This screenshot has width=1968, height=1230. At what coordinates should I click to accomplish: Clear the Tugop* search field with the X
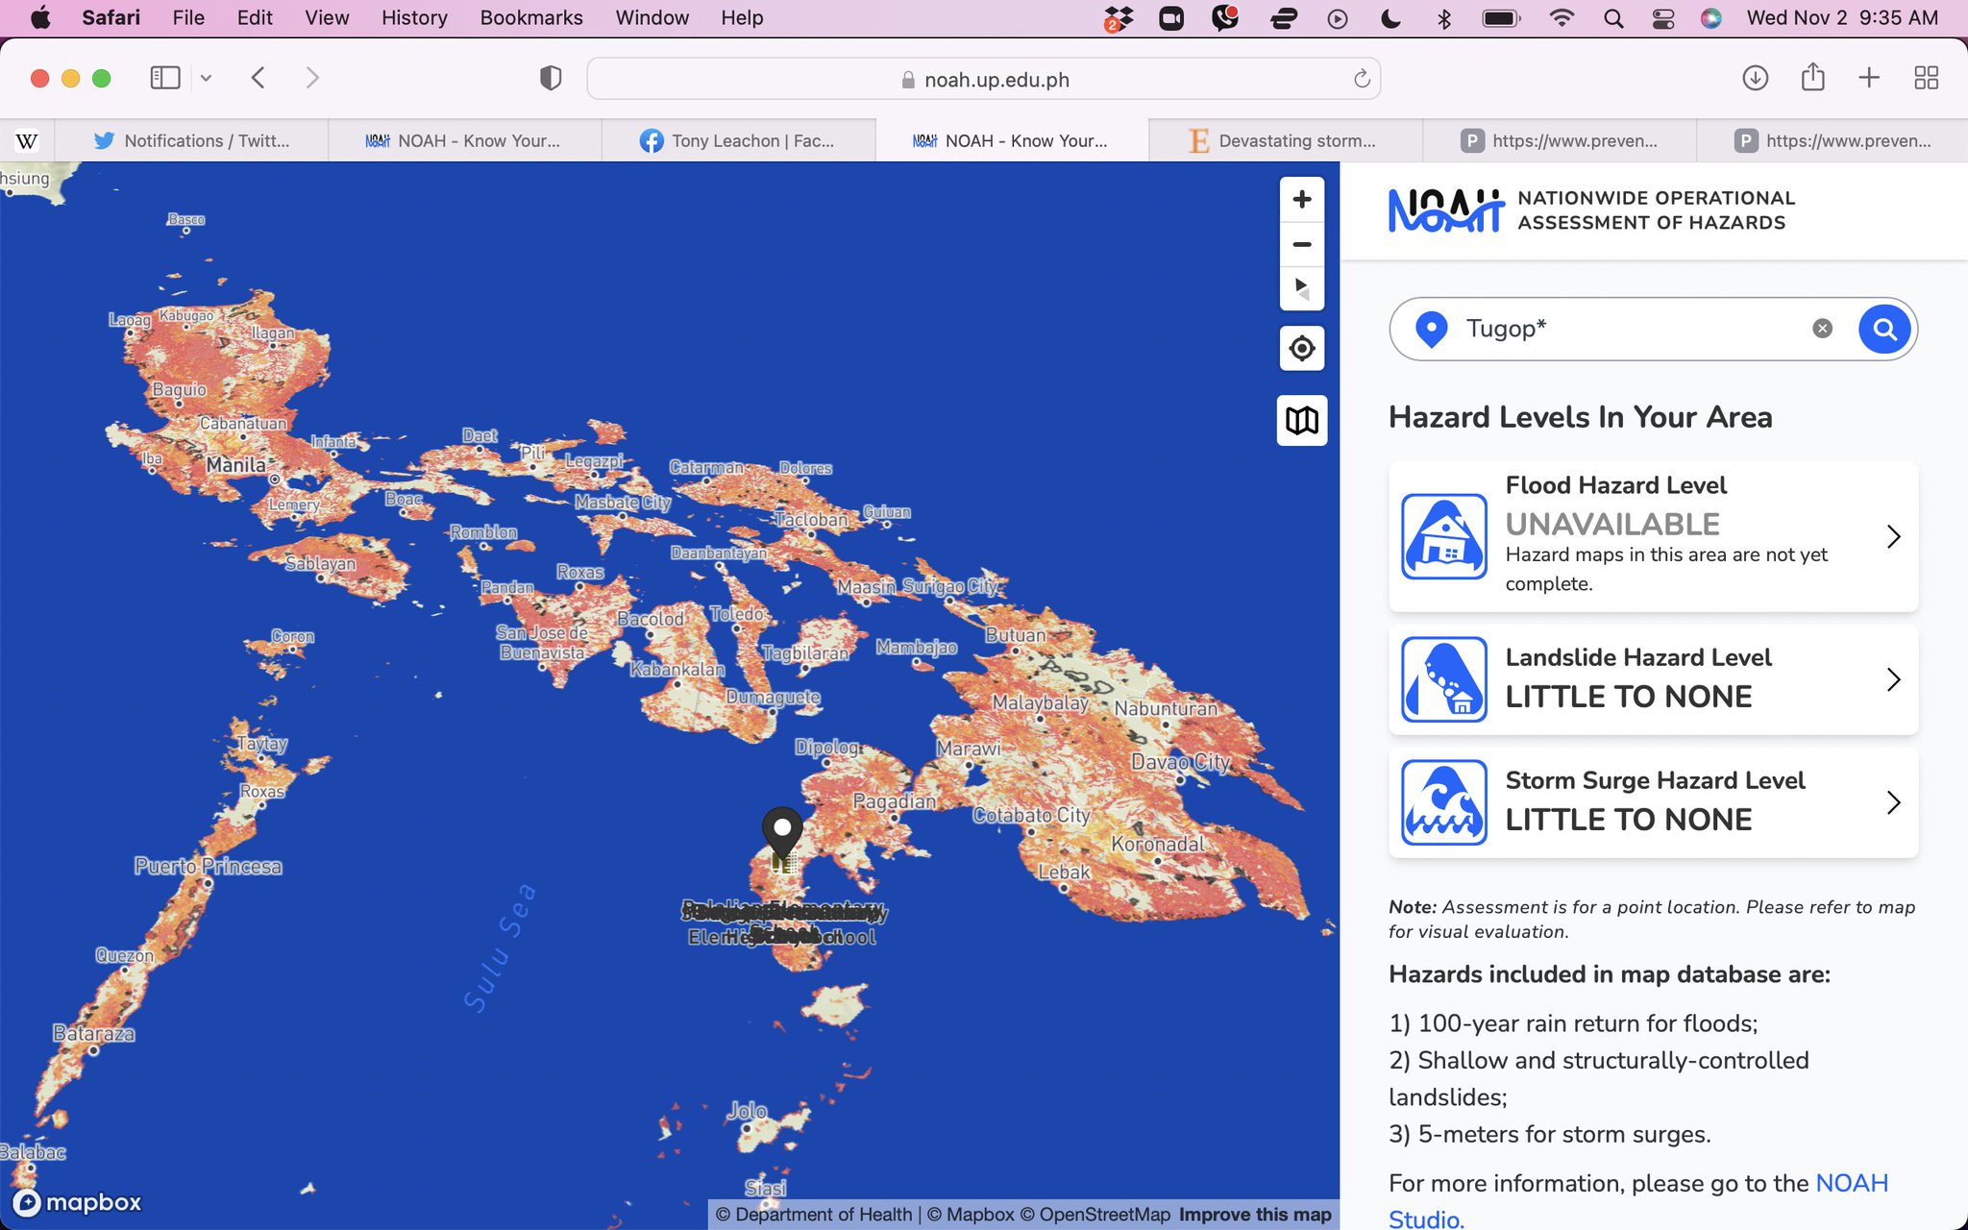pyautogui.click(x=1822, y=328)
